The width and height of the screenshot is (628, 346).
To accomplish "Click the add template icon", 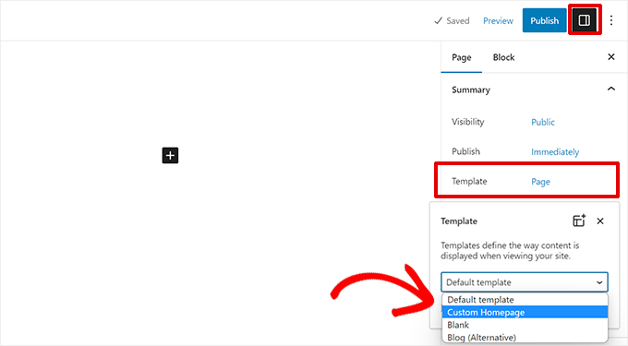I will (x=579, y=221).
